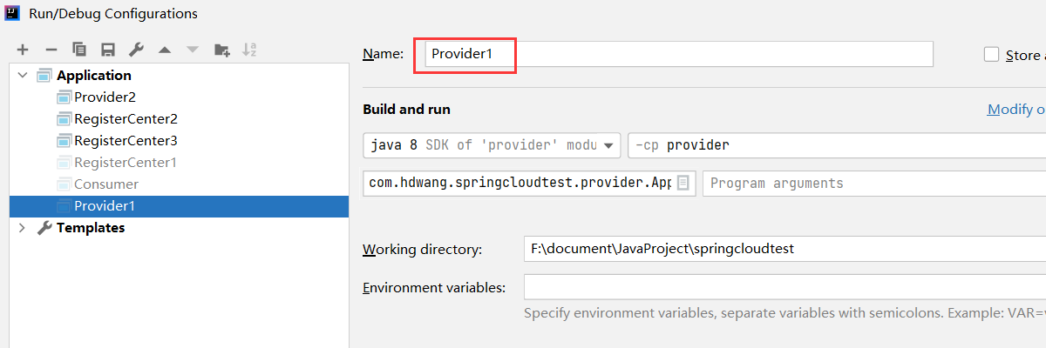This screenshot has width=1046, height=348.
Task: Open Edit Templates wrench icon in toolbar
Action: click(x=136, y=50)
